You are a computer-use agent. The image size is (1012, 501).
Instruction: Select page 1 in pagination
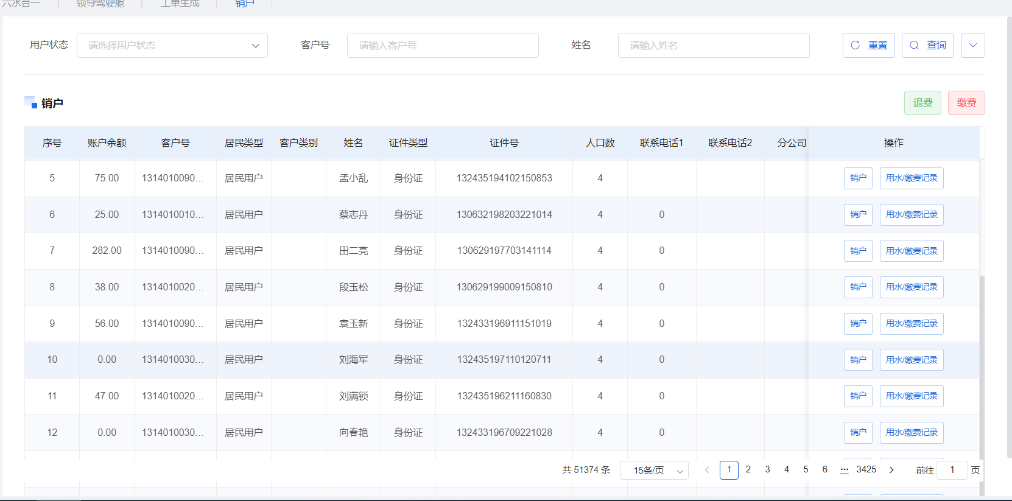pos(729,470)
